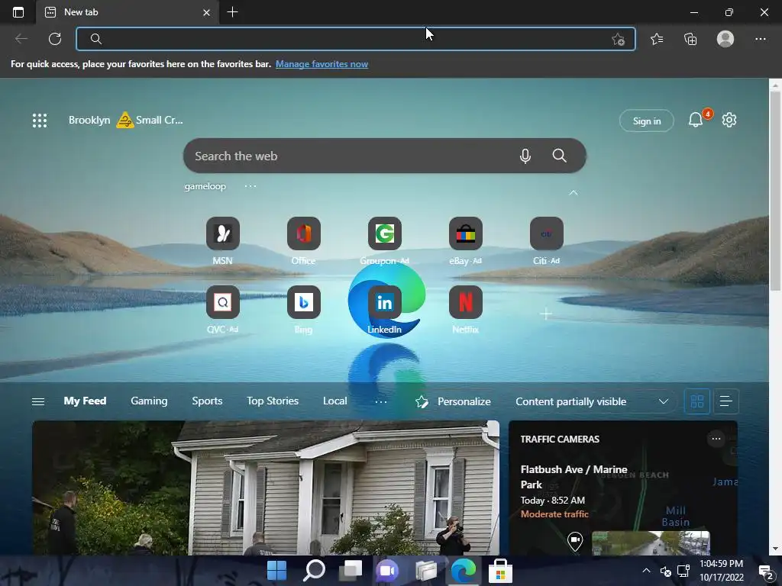Image resolution: width=782 pixels, height=586 pixels.
Task: Open Settings and more ellipsis menu
Action: coord(760,39)
